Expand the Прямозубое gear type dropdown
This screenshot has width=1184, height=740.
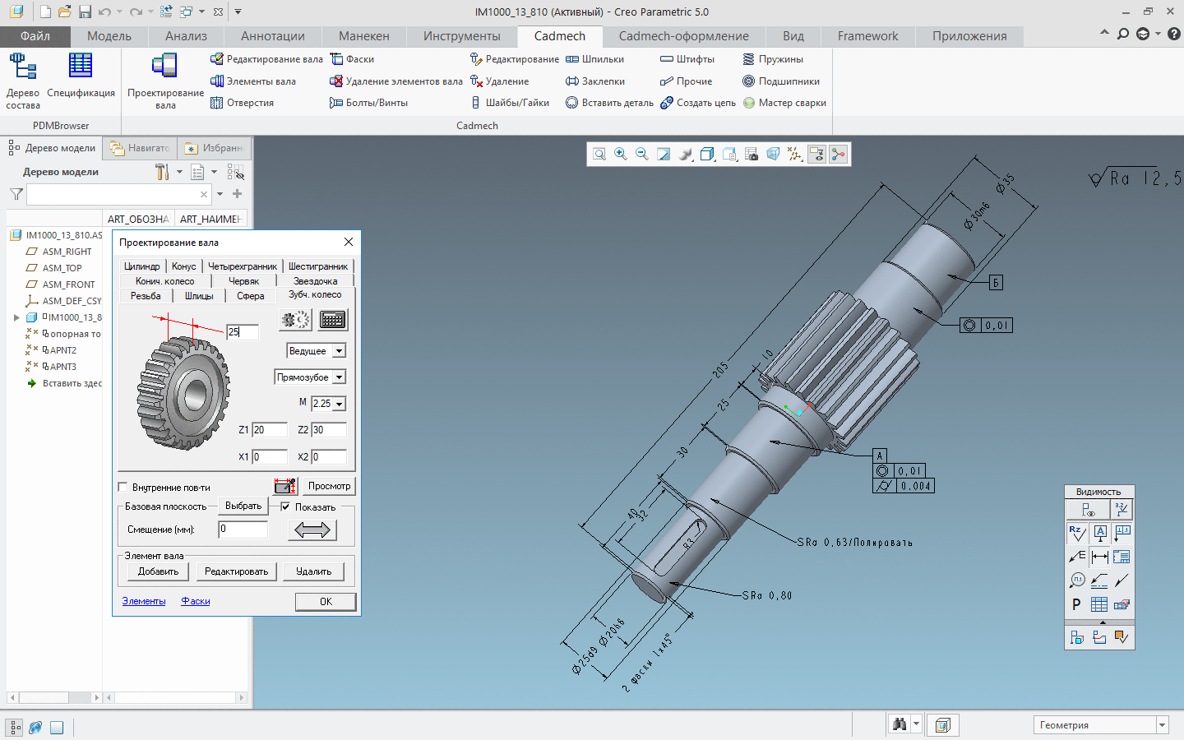click(339, 377)
